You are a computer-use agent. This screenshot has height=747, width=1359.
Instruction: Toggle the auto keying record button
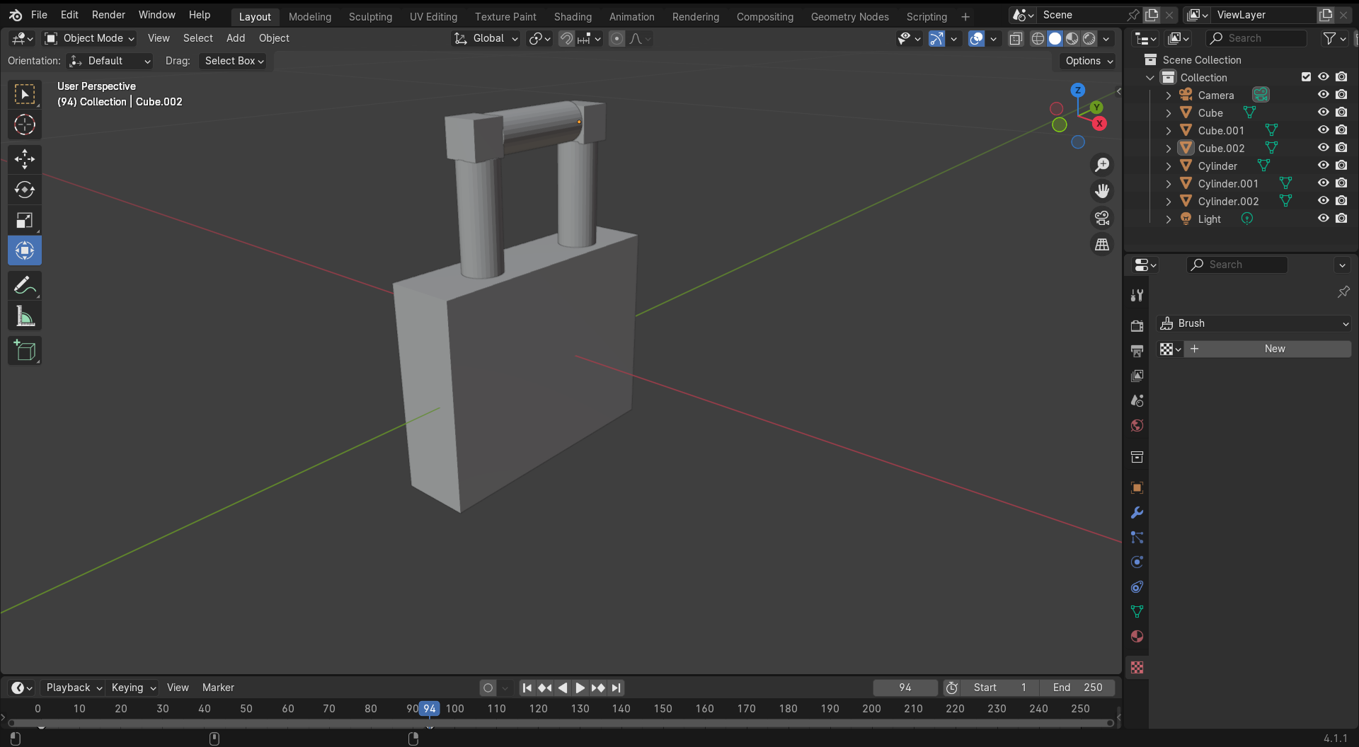[x=488, y=688]
